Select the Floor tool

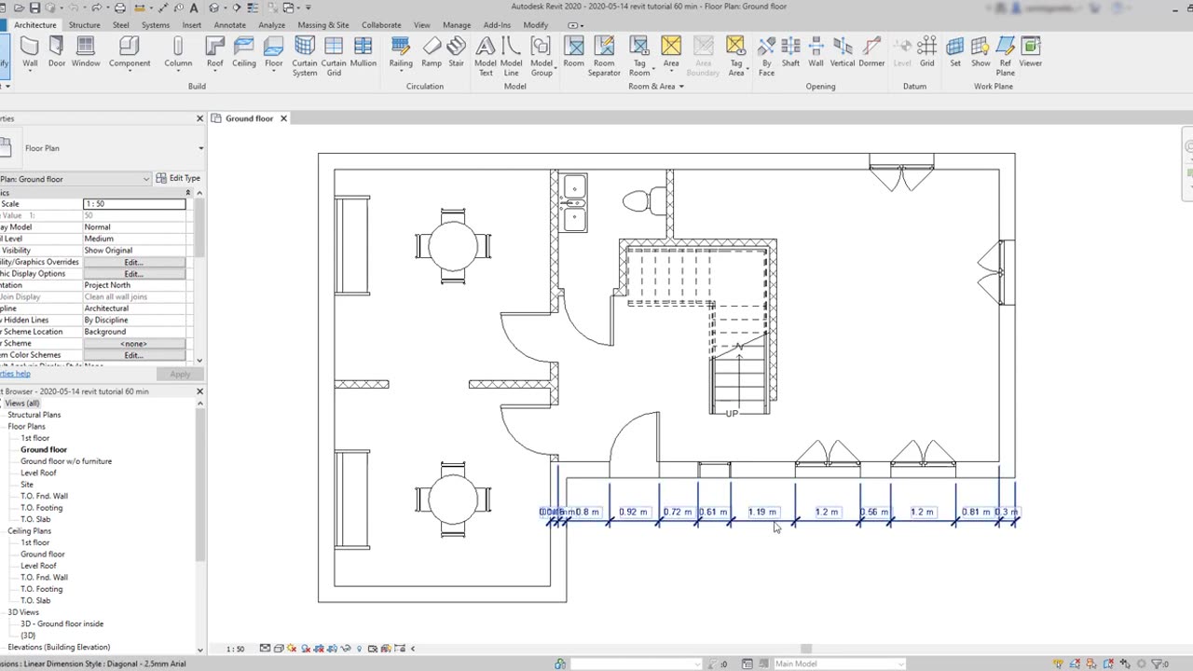(273, 52)
